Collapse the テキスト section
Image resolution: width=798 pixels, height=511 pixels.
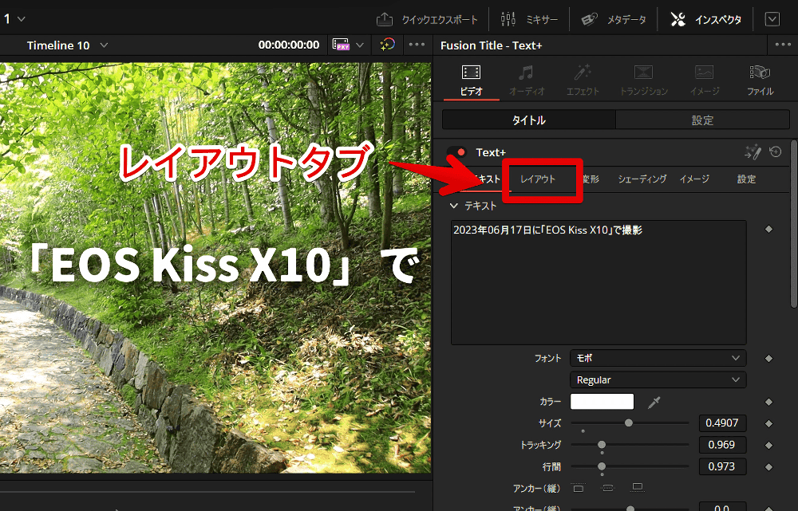(454, 206)
